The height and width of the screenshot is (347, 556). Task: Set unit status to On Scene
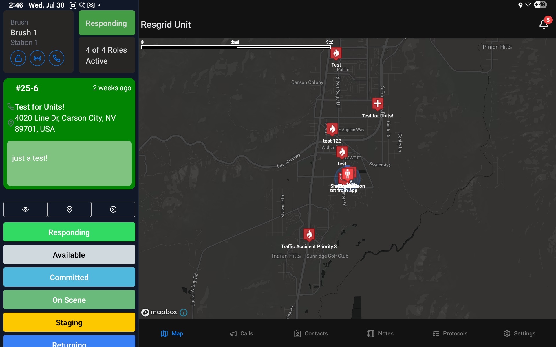pyautogui.click(x=69, y=300)
